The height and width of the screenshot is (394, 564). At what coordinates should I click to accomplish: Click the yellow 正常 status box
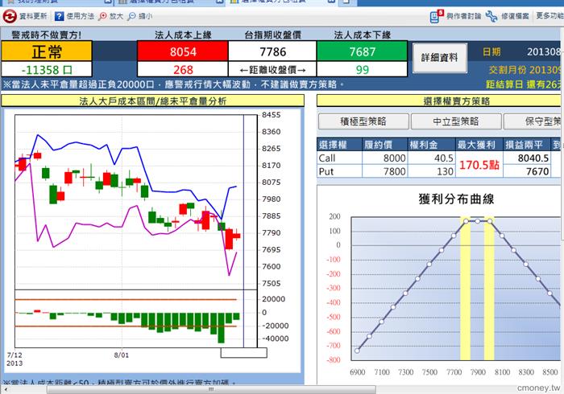click(x=47, y=51)
